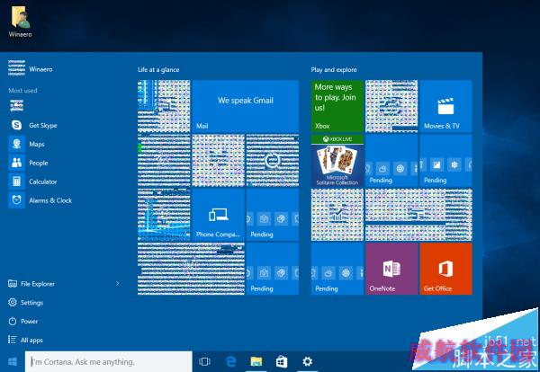Click the Play and explore group title
Viewport: 540px width, 372px height.
[334, 70]
